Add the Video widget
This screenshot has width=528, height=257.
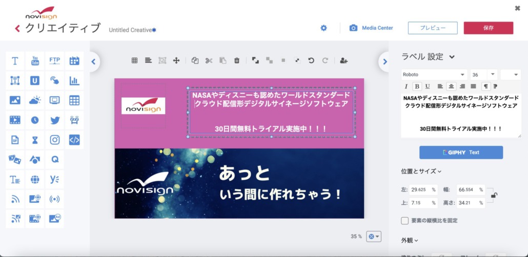pos(15,120)
